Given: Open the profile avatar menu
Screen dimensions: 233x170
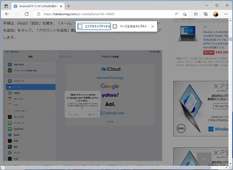Looking at the screenshot, I should point(216,14).
